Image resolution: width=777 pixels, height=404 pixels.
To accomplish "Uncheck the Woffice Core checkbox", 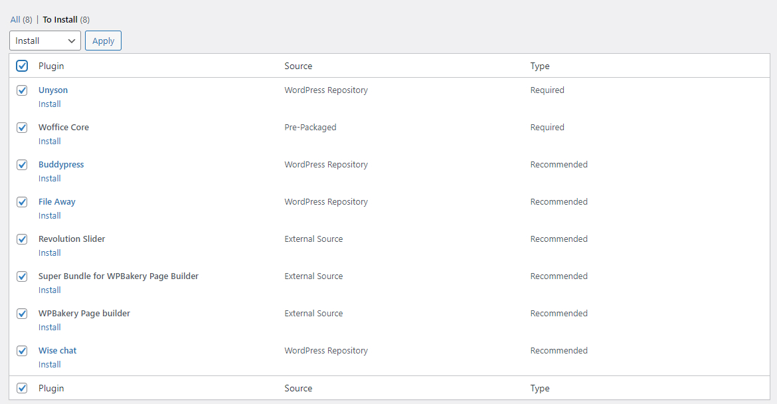I will click(x=22, y=128).
